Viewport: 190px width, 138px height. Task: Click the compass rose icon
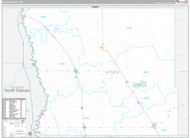pos(29,133)
